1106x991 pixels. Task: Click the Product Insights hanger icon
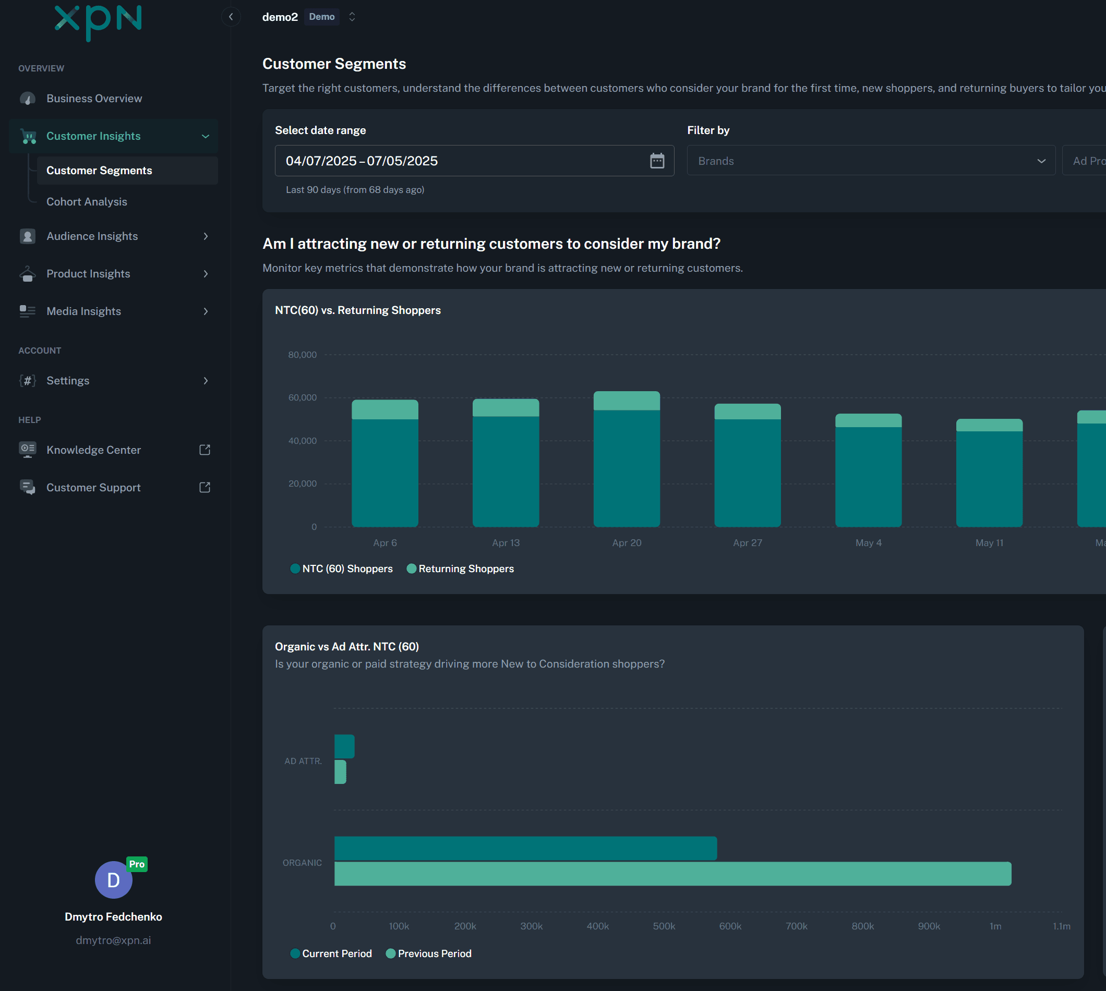pyautogui.click(x=27, y=273)
